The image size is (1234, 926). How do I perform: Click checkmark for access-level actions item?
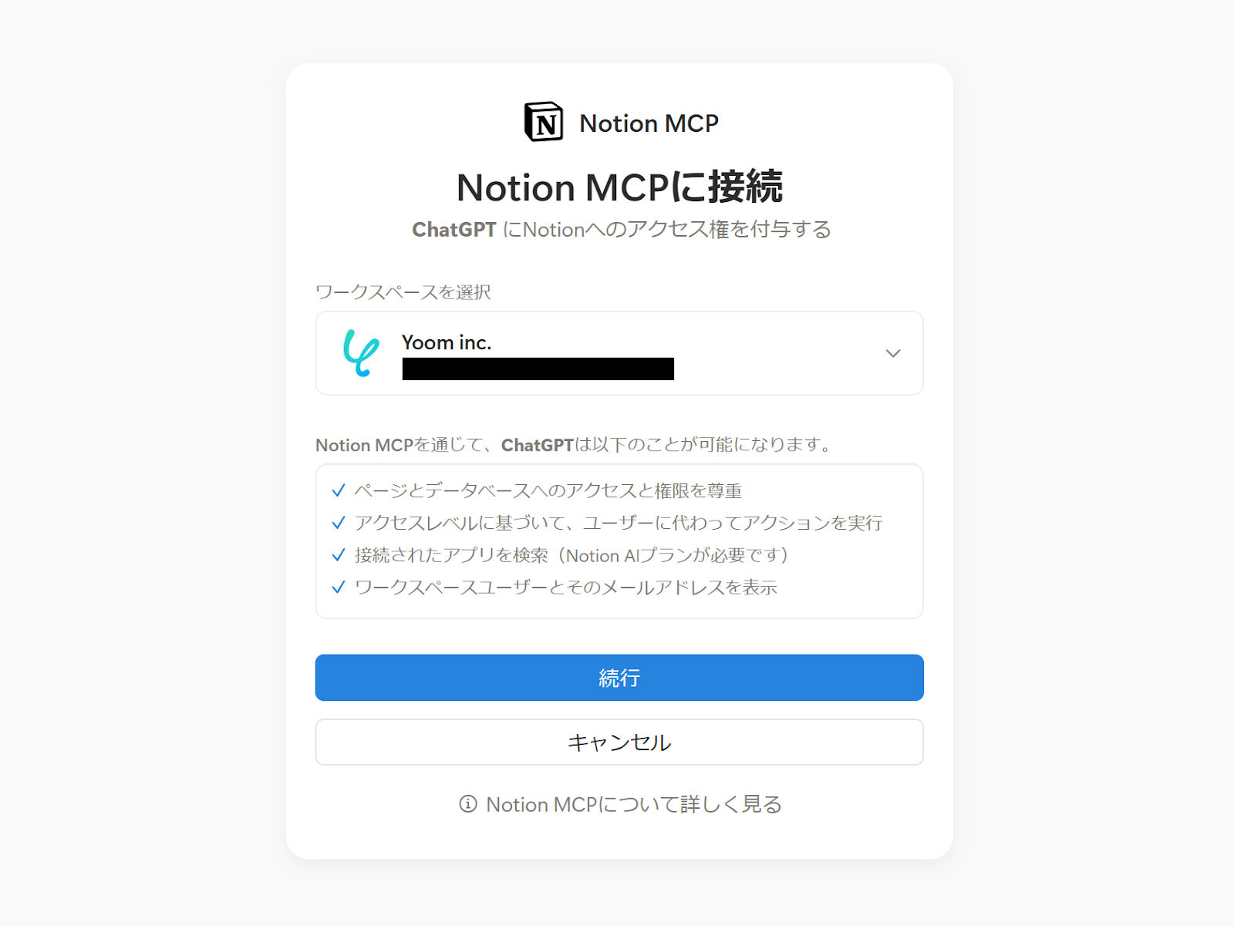[338, 523]
